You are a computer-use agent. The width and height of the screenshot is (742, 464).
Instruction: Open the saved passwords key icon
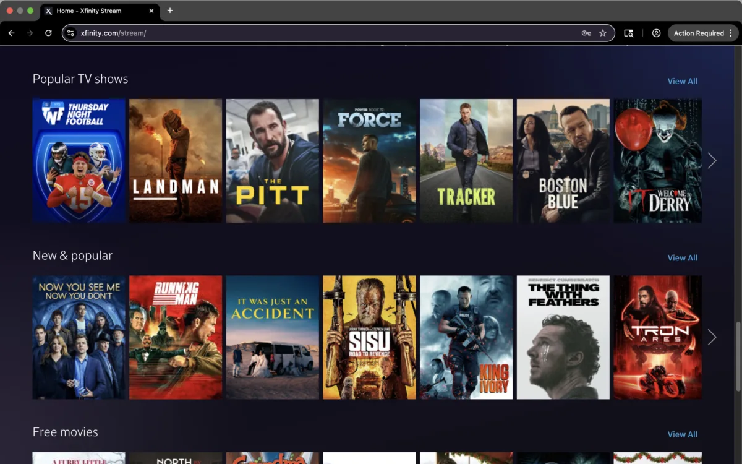586,33
